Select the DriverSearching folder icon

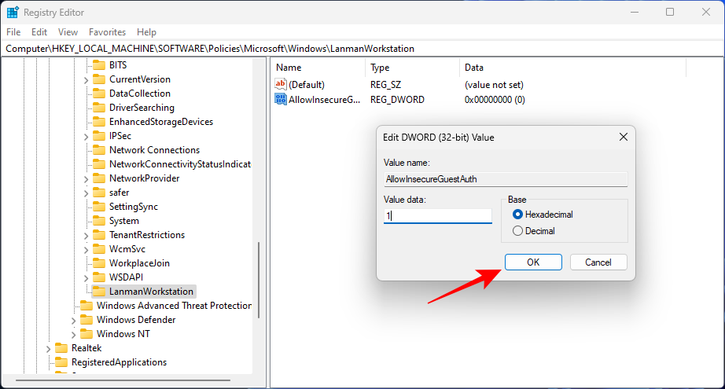(99, 108)
